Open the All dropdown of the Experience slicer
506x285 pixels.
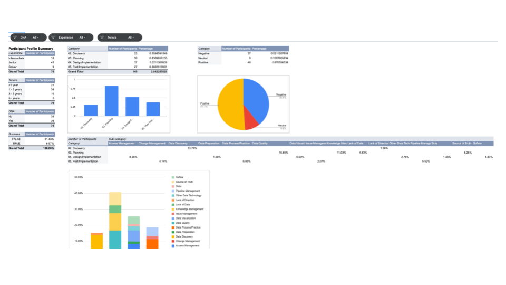point(82,37)
